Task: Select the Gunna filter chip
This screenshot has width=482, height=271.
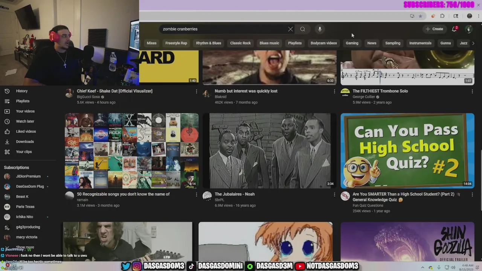Action: point(445,43)
